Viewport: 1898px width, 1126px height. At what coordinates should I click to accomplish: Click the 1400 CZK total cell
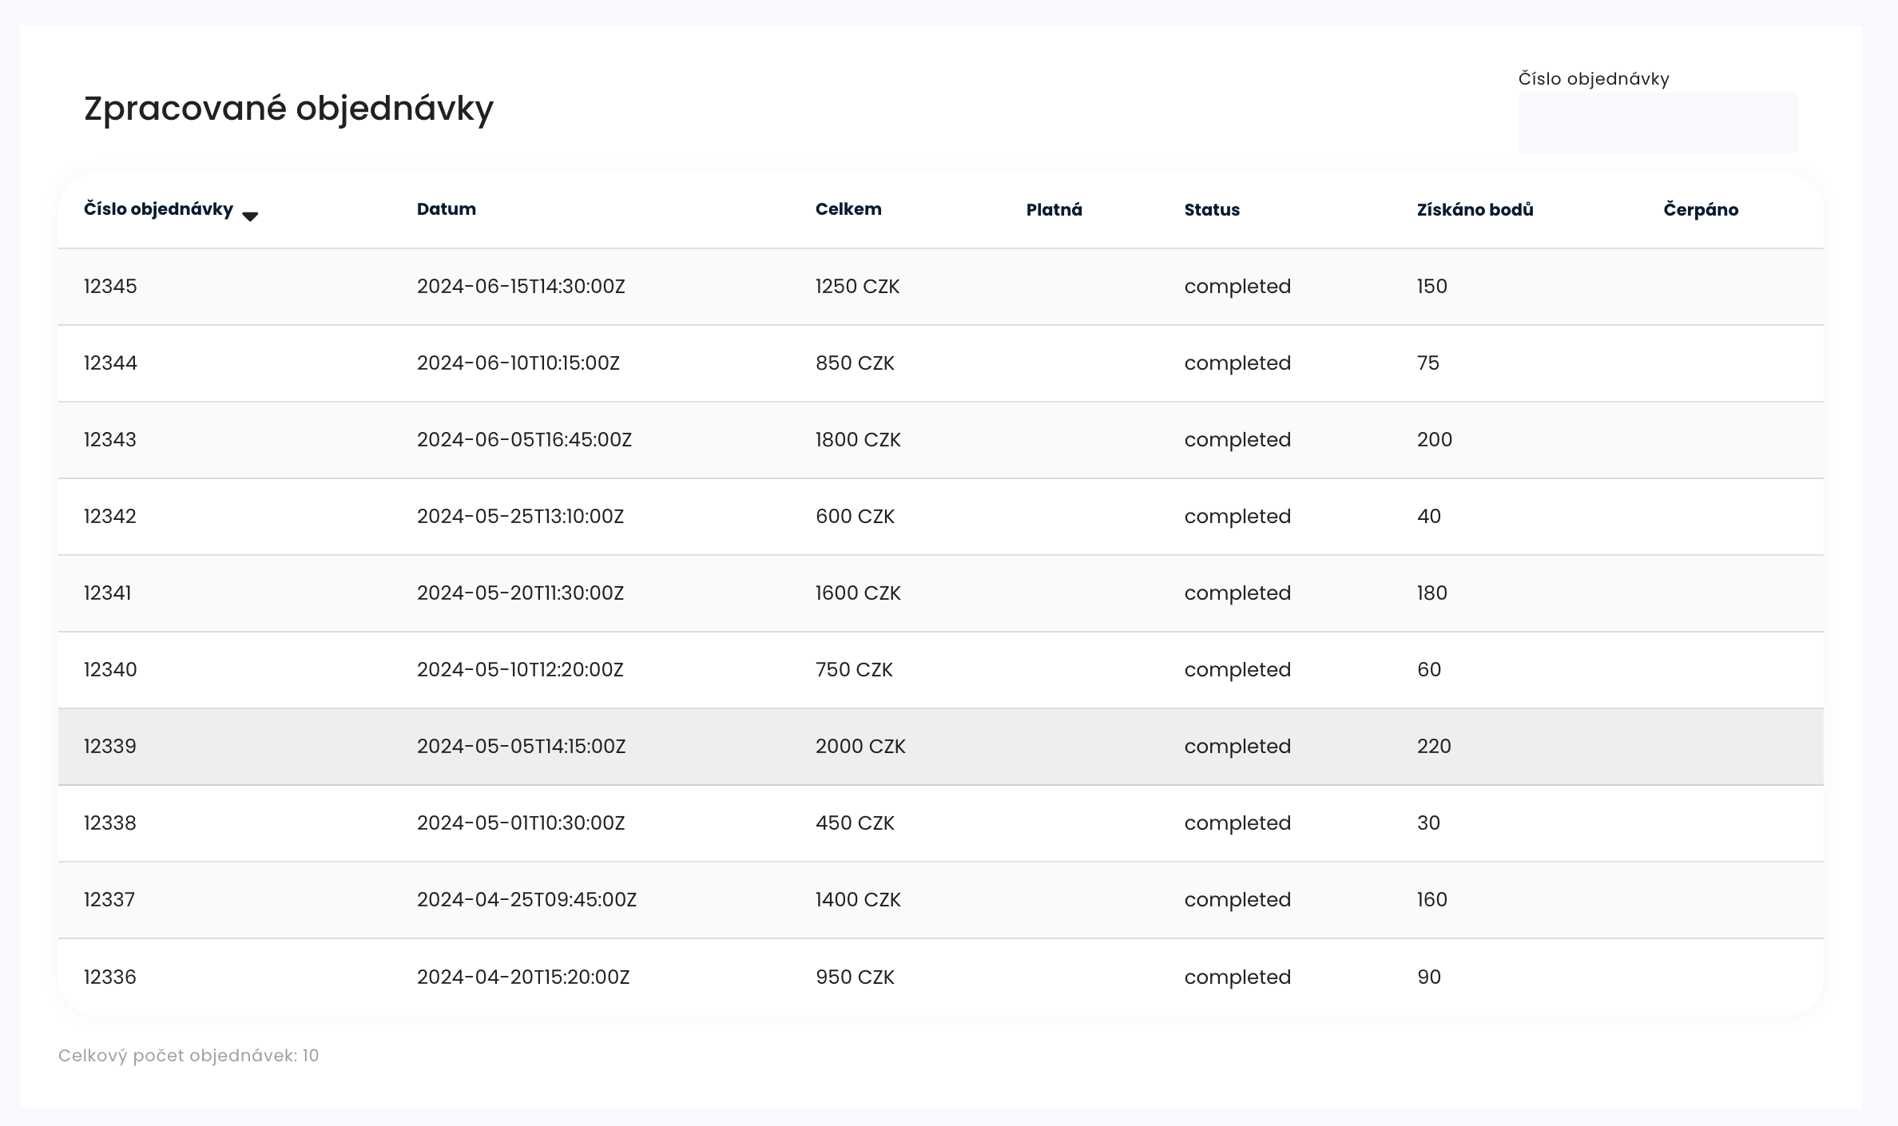[857, 900]
